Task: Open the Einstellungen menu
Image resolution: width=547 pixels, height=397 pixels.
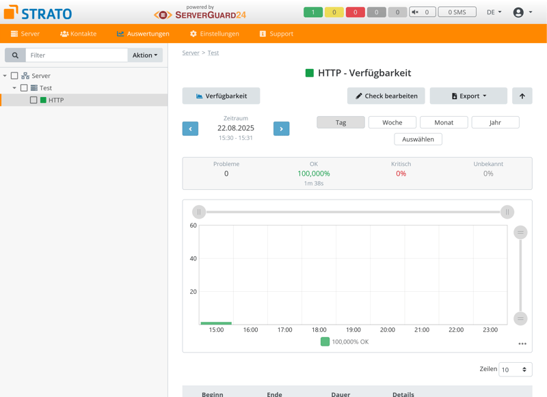Action: [215, 33]
